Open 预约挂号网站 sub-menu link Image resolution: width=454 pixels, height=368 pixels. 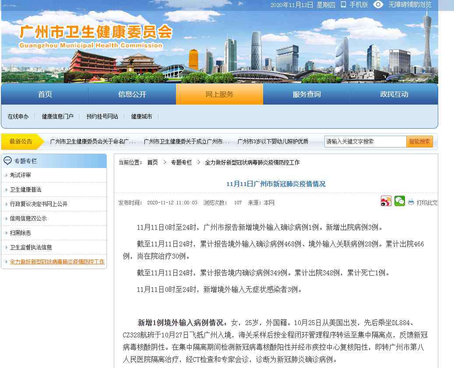tap(102, 116)
